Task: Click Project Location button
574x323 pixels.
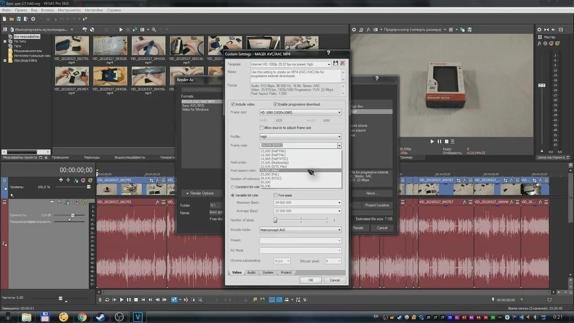Action: 377,205
